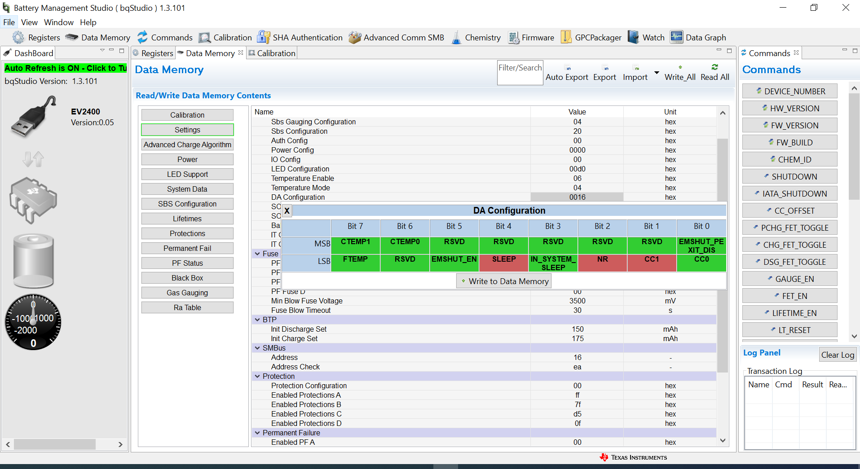Toggle the FTEMP bit

coord(355,263)
